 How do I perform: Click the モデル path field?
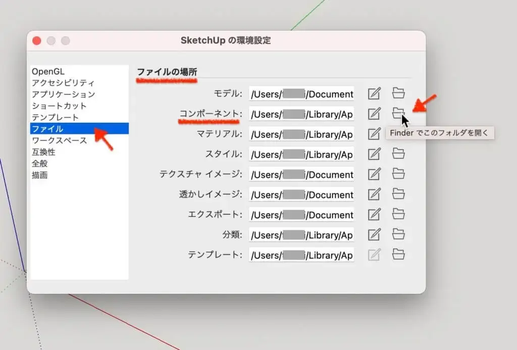pyautogui.click(x=302, y=93)
